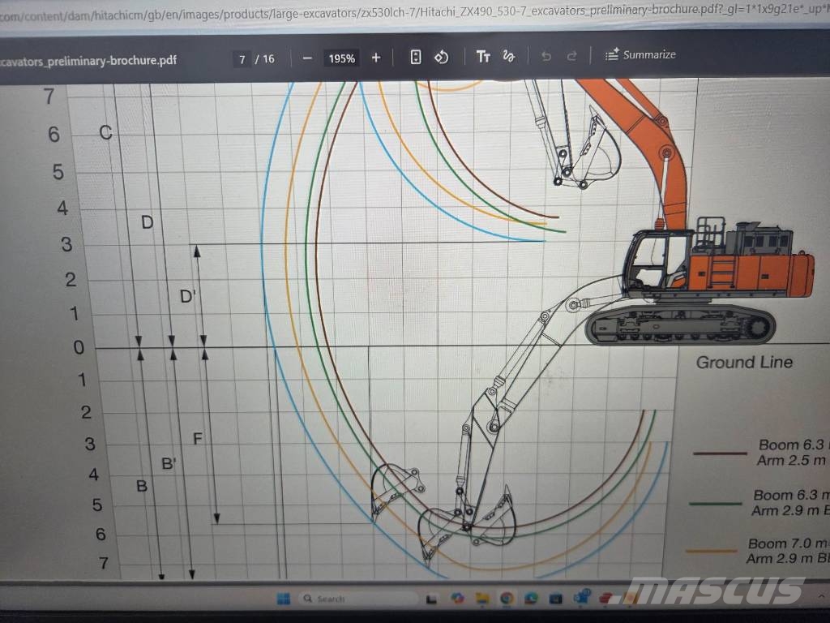Click dimension label D' on the diagram
Image resolution: width=830 pixels, height=623 pixels.
point(187,296)
